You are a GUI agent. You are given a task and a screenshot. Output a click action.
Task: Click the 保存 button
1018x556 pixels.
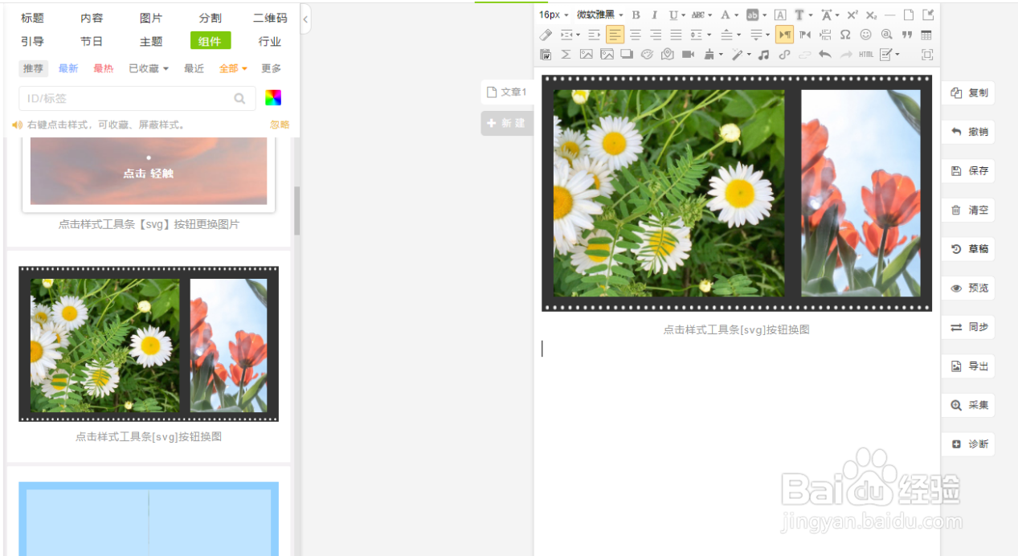[x=968, y=171]
